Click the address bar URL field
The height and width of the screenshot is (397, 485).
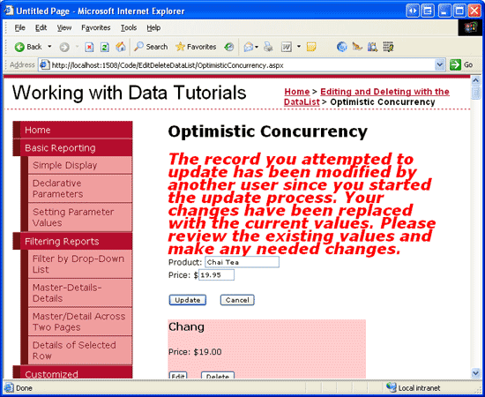click(x=242, y=65)
